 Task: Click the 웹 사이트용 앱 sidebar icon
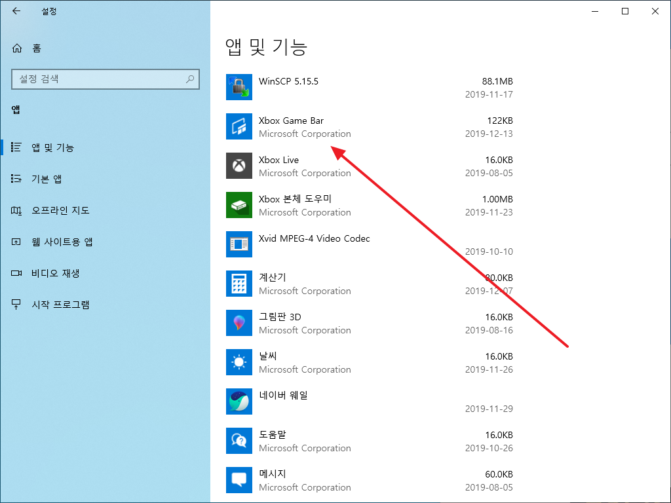[16, 242]
